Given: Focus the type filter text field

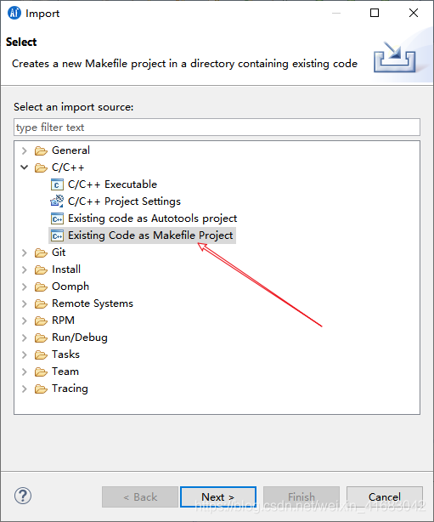Looking at the screenshot, I should click(x=217, y=128).
